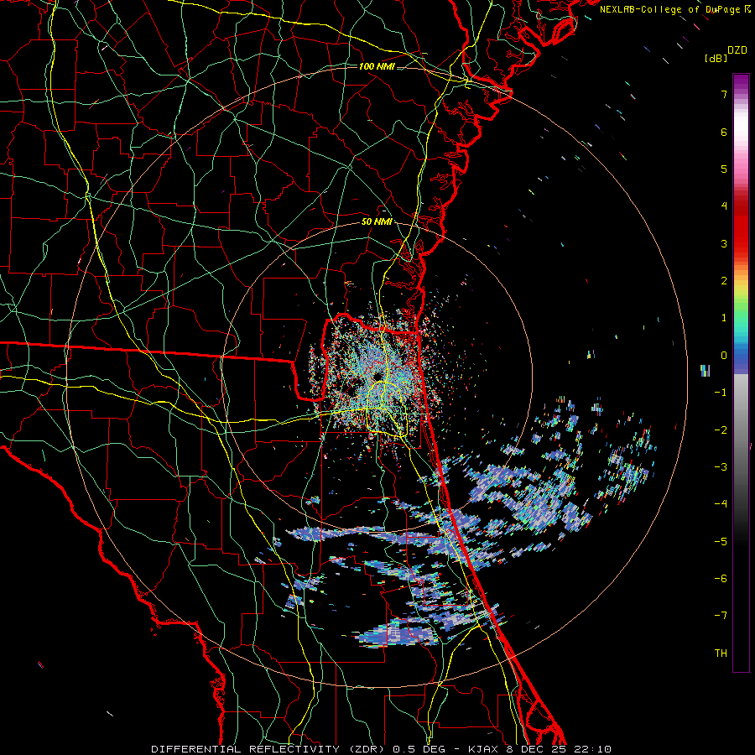The image size is (755, 755).
Task: Click the TH threshold label
Action: click(721, 653)
